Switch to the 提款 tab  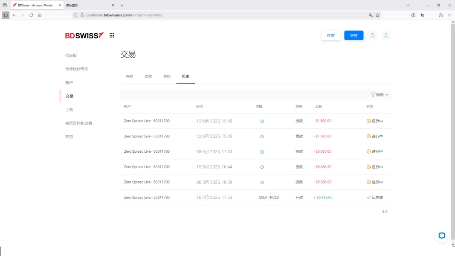148,76
